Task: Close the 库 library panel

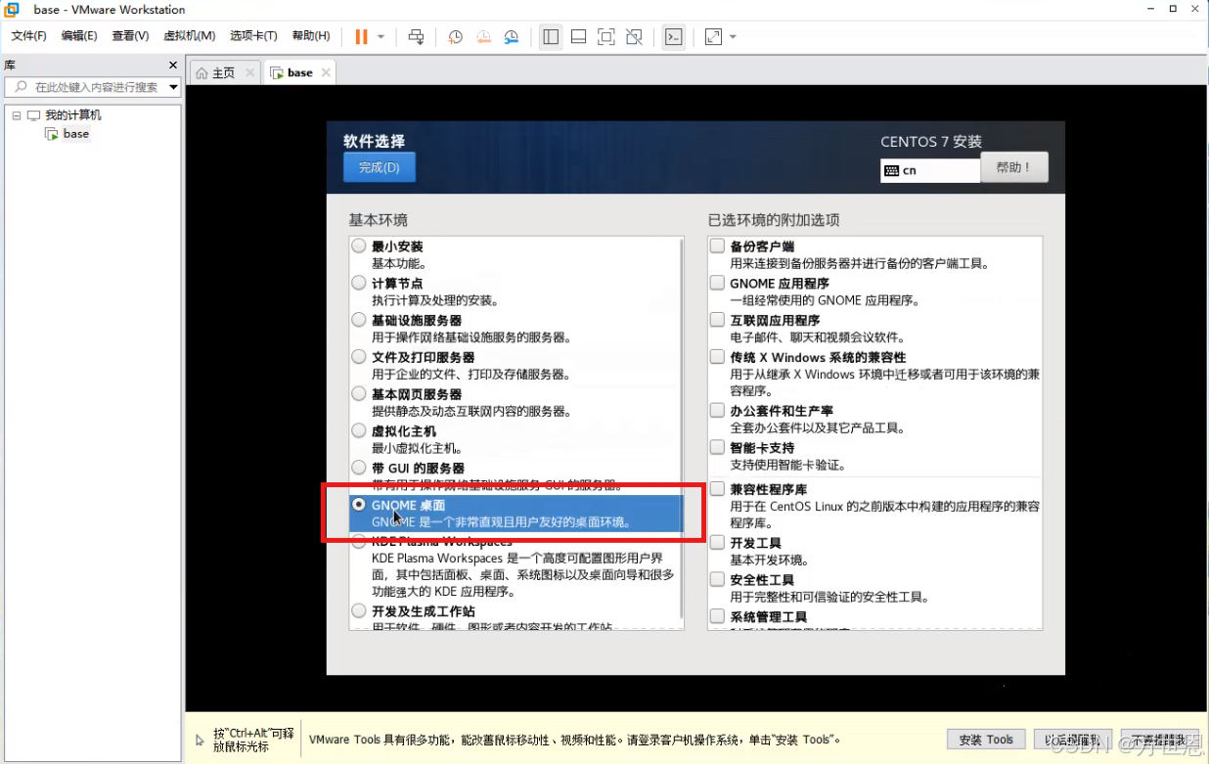Action: 173,66
